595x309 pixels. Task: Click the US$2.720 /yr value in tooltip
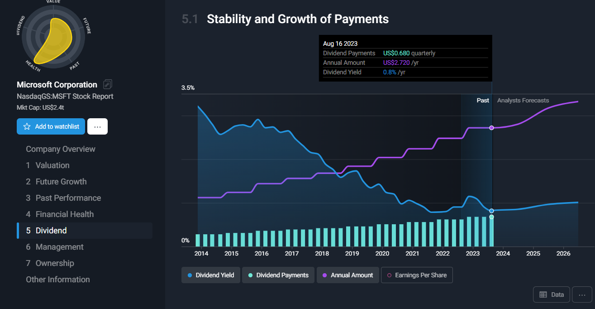400,63
